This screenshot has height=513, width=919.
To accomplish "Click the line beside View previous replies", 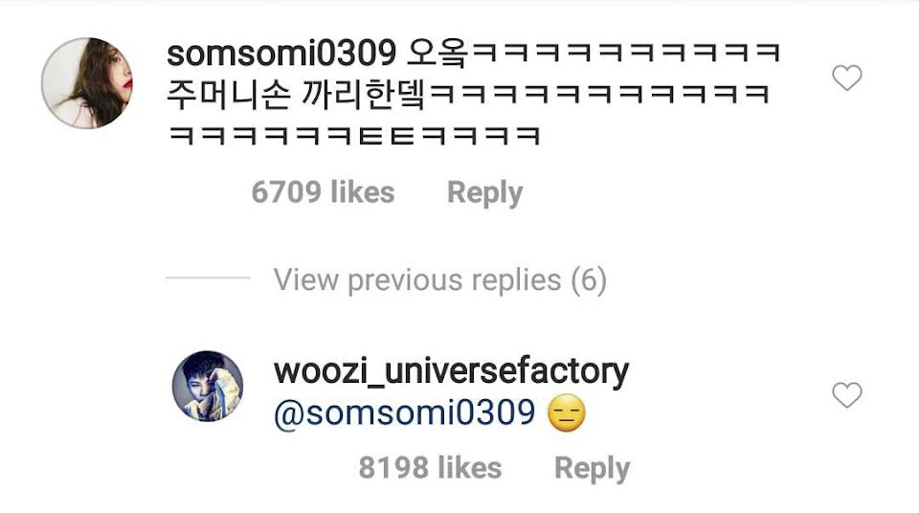I will coord(208,278).
